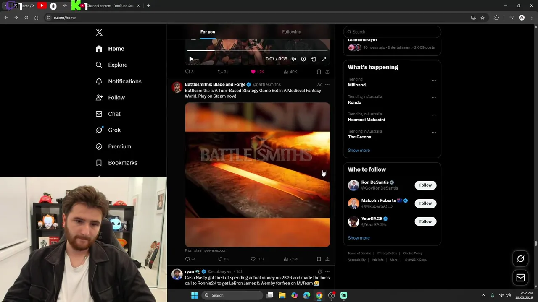Reply to the video post with 8 replies
This screenshot has width=538, height=302.
point(189,72)
